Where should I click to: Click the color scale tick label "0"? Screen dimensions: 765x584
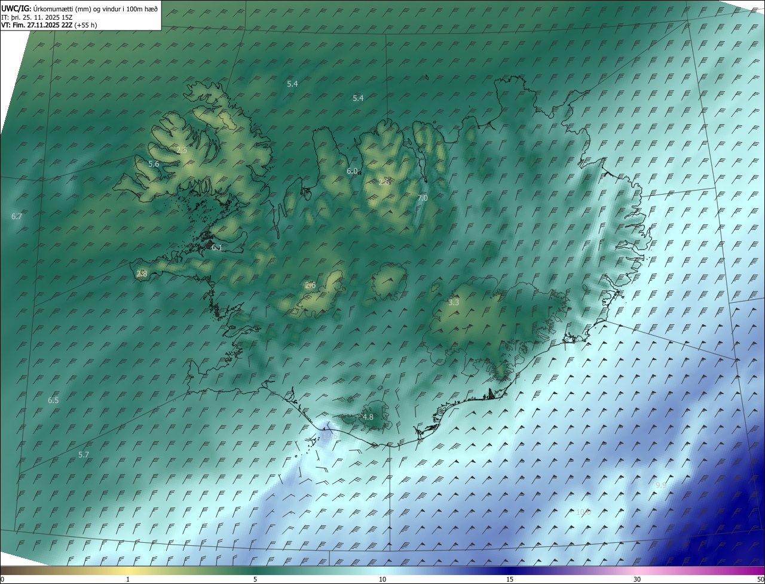[x=2, y=579]
